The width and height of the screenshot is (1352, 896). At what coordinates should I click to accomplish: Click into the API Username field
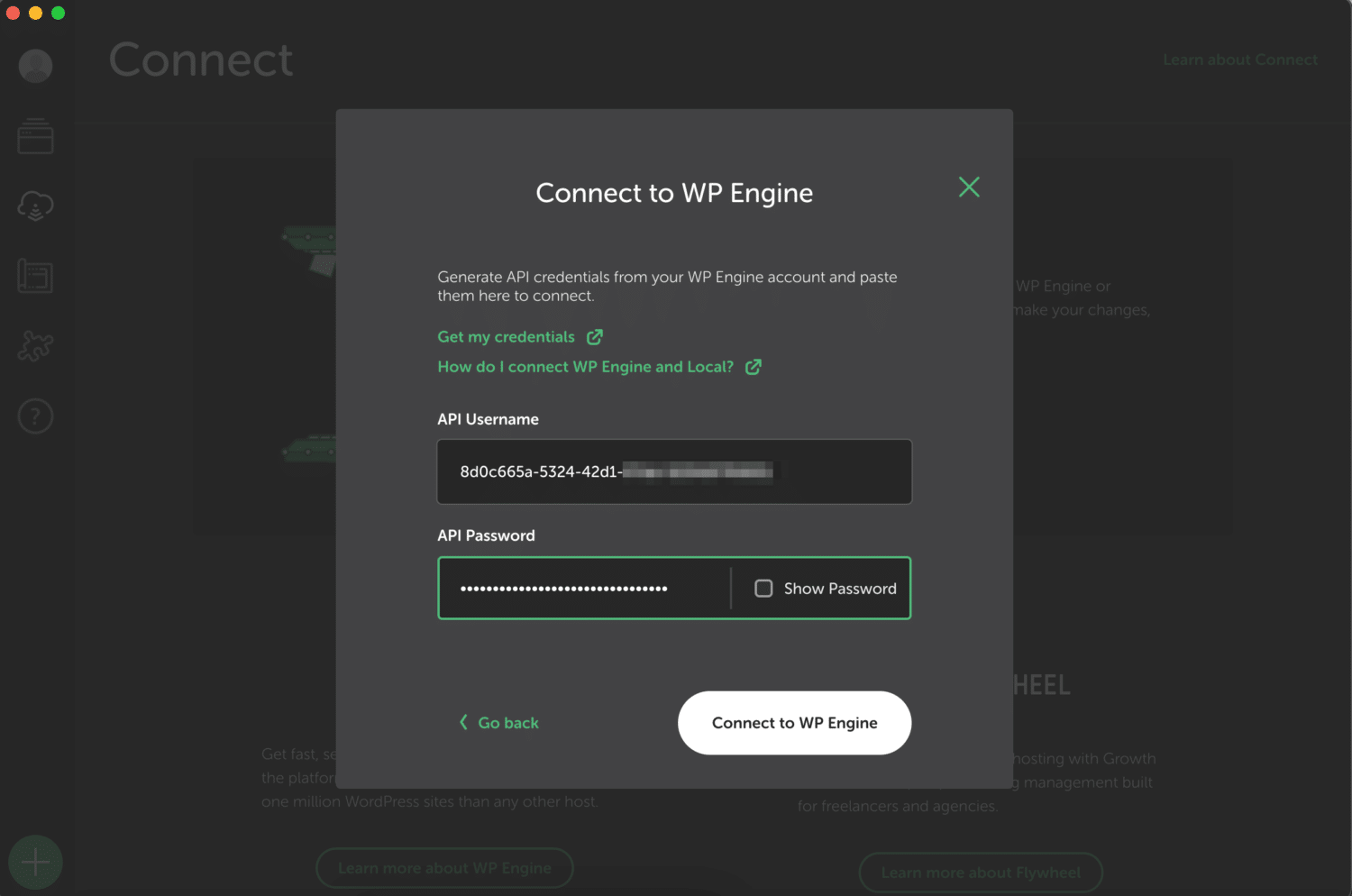[x=674, y=471]
